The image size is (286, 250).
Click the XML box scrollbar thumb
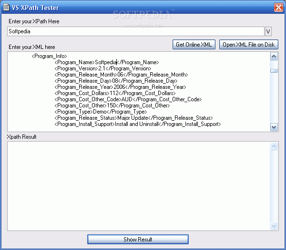[x=274, y=71]
